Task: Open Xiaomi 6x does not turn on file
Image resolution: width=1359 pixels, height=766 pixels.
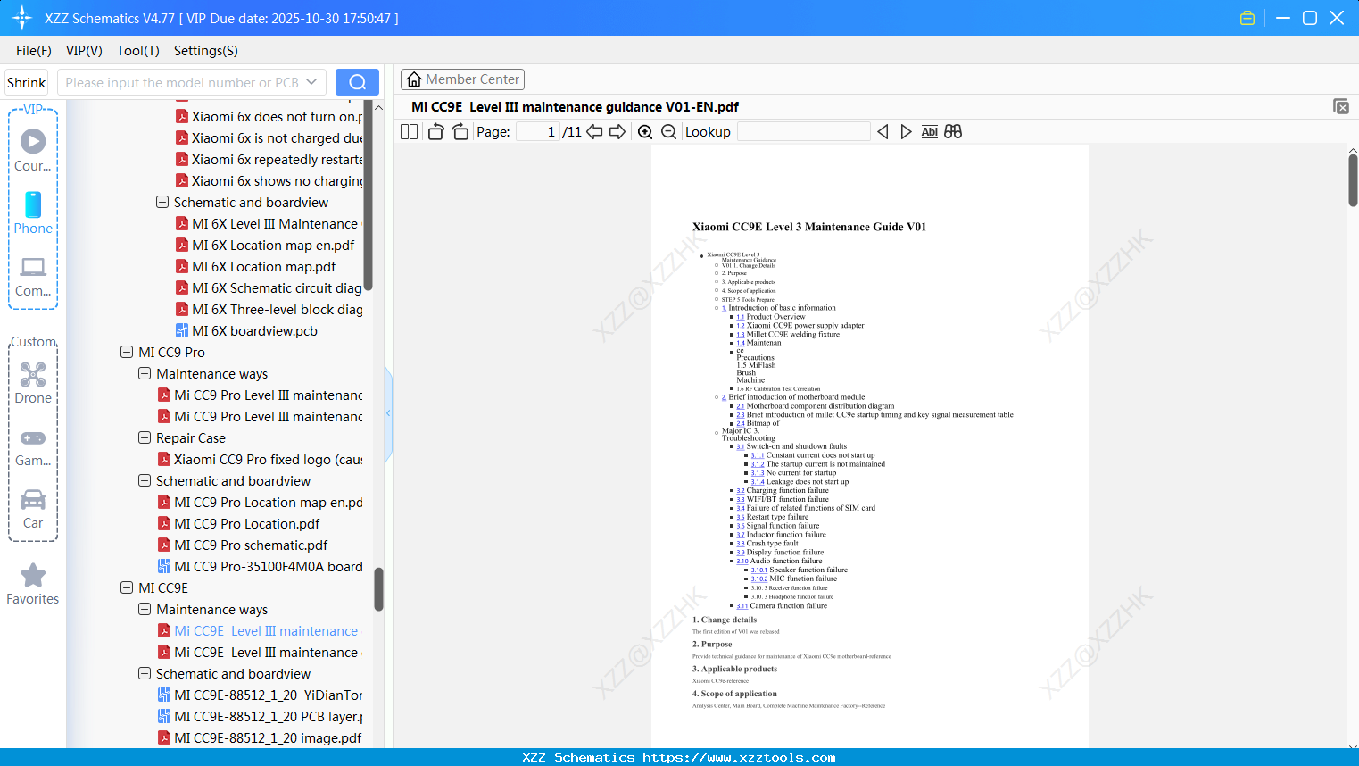Action: point(277,116)
